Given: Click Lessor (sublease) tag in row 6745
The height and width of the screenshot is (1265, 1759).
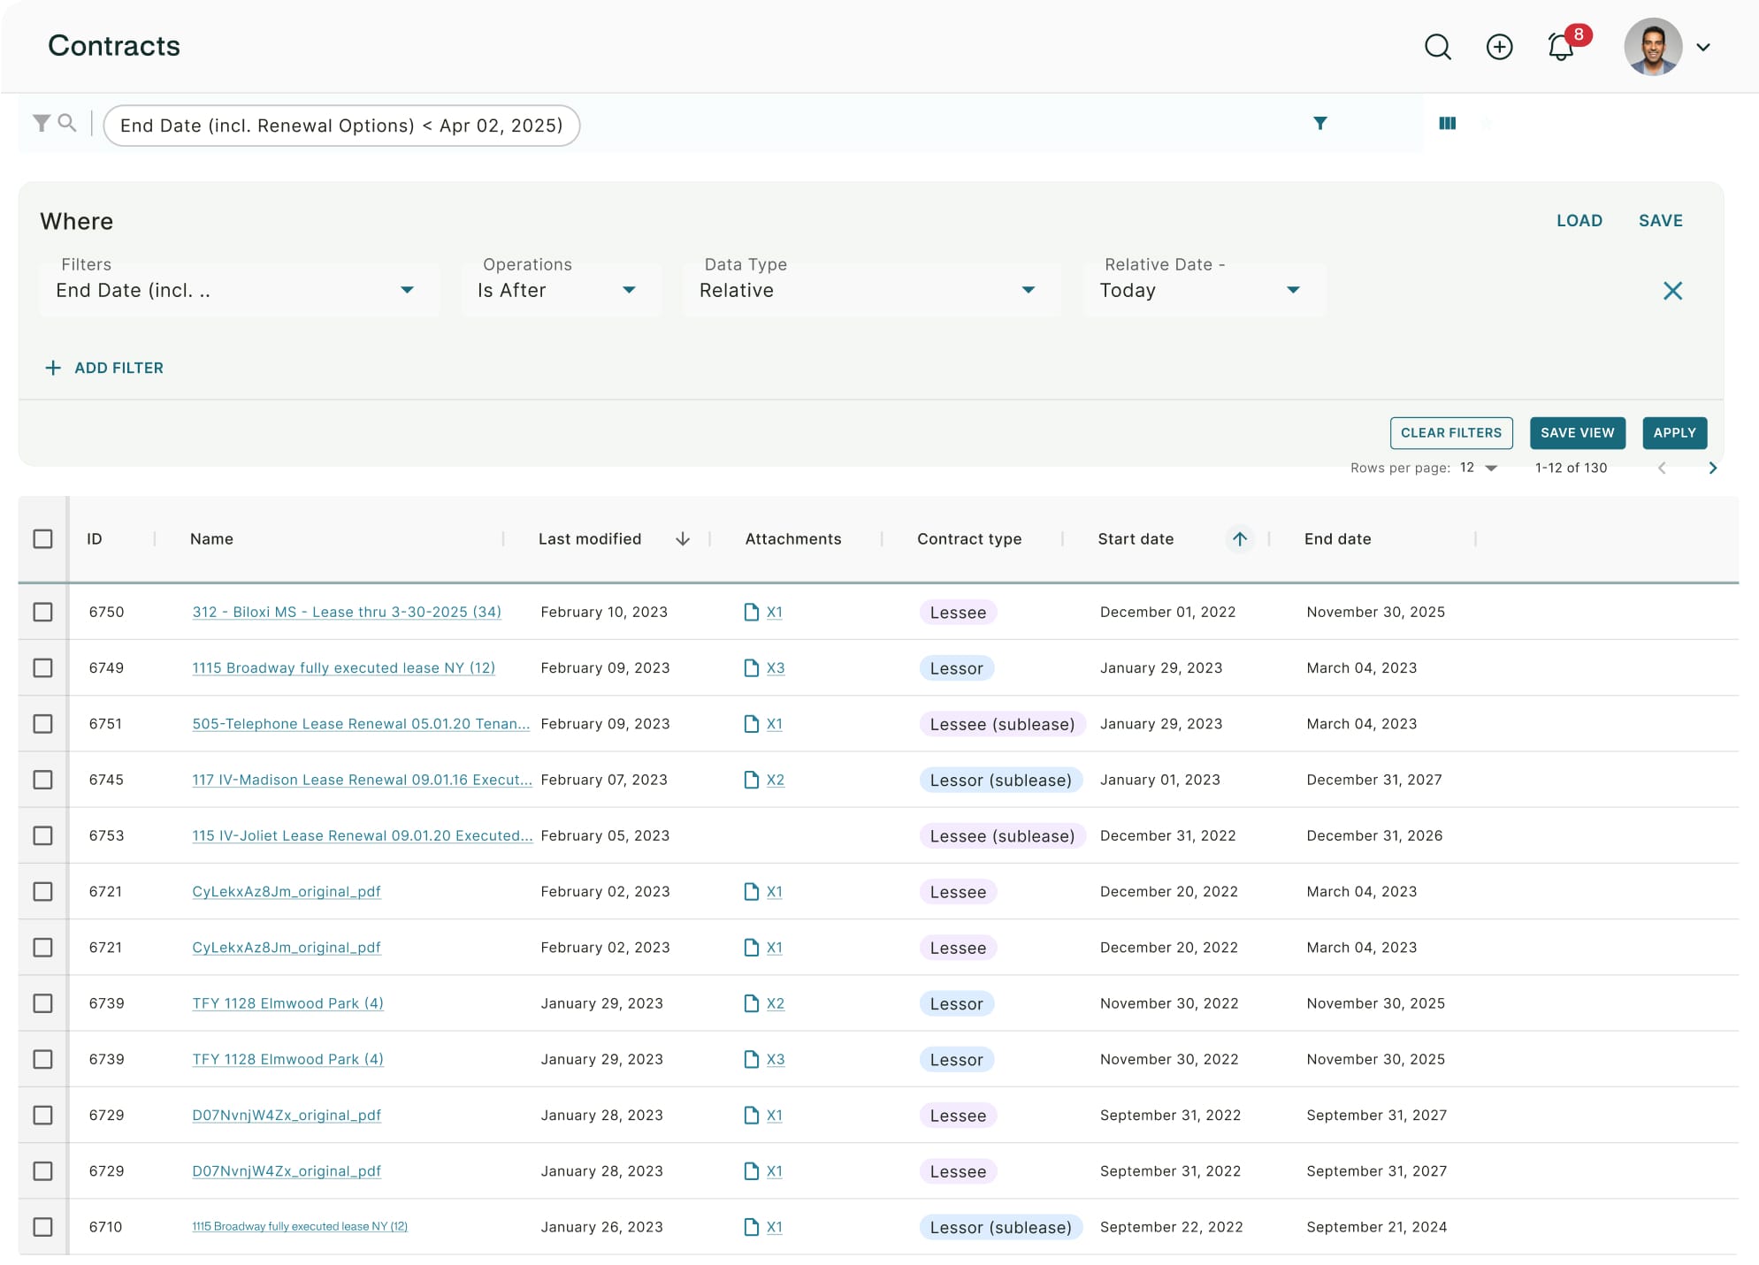Looking at the screenshot, I should pyautogui.click(x=1001, y=781).
